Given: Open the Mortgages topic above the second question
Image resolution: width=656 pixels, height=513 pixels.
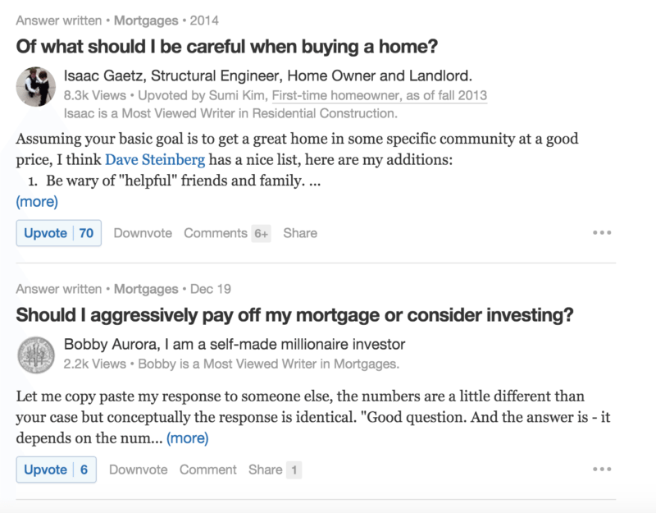Looking at the screenshot, I should pos(145,289).
